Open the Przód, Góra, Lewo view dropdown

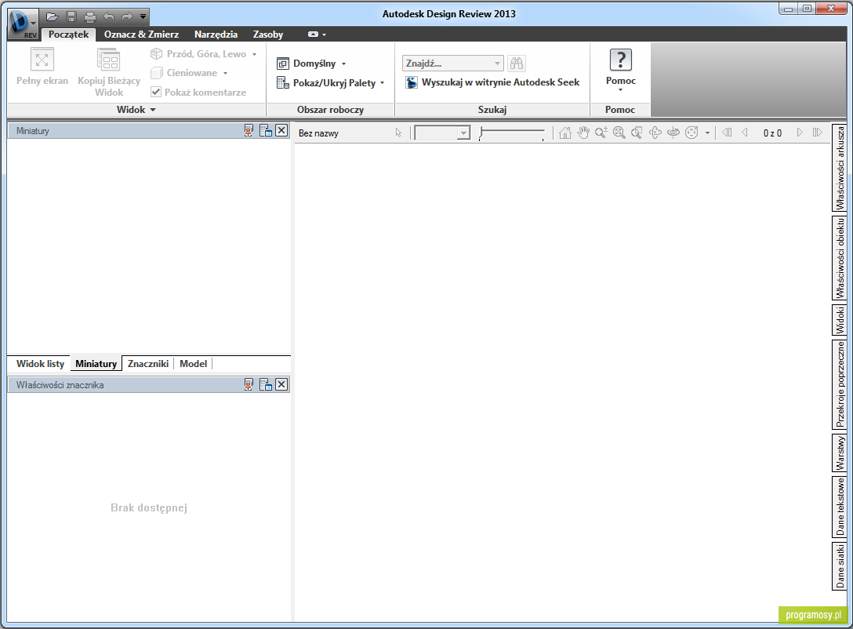[x=204, y=54]
